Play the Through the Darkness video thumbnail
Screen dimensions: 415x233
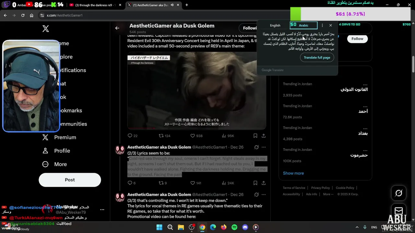[197, 91]
